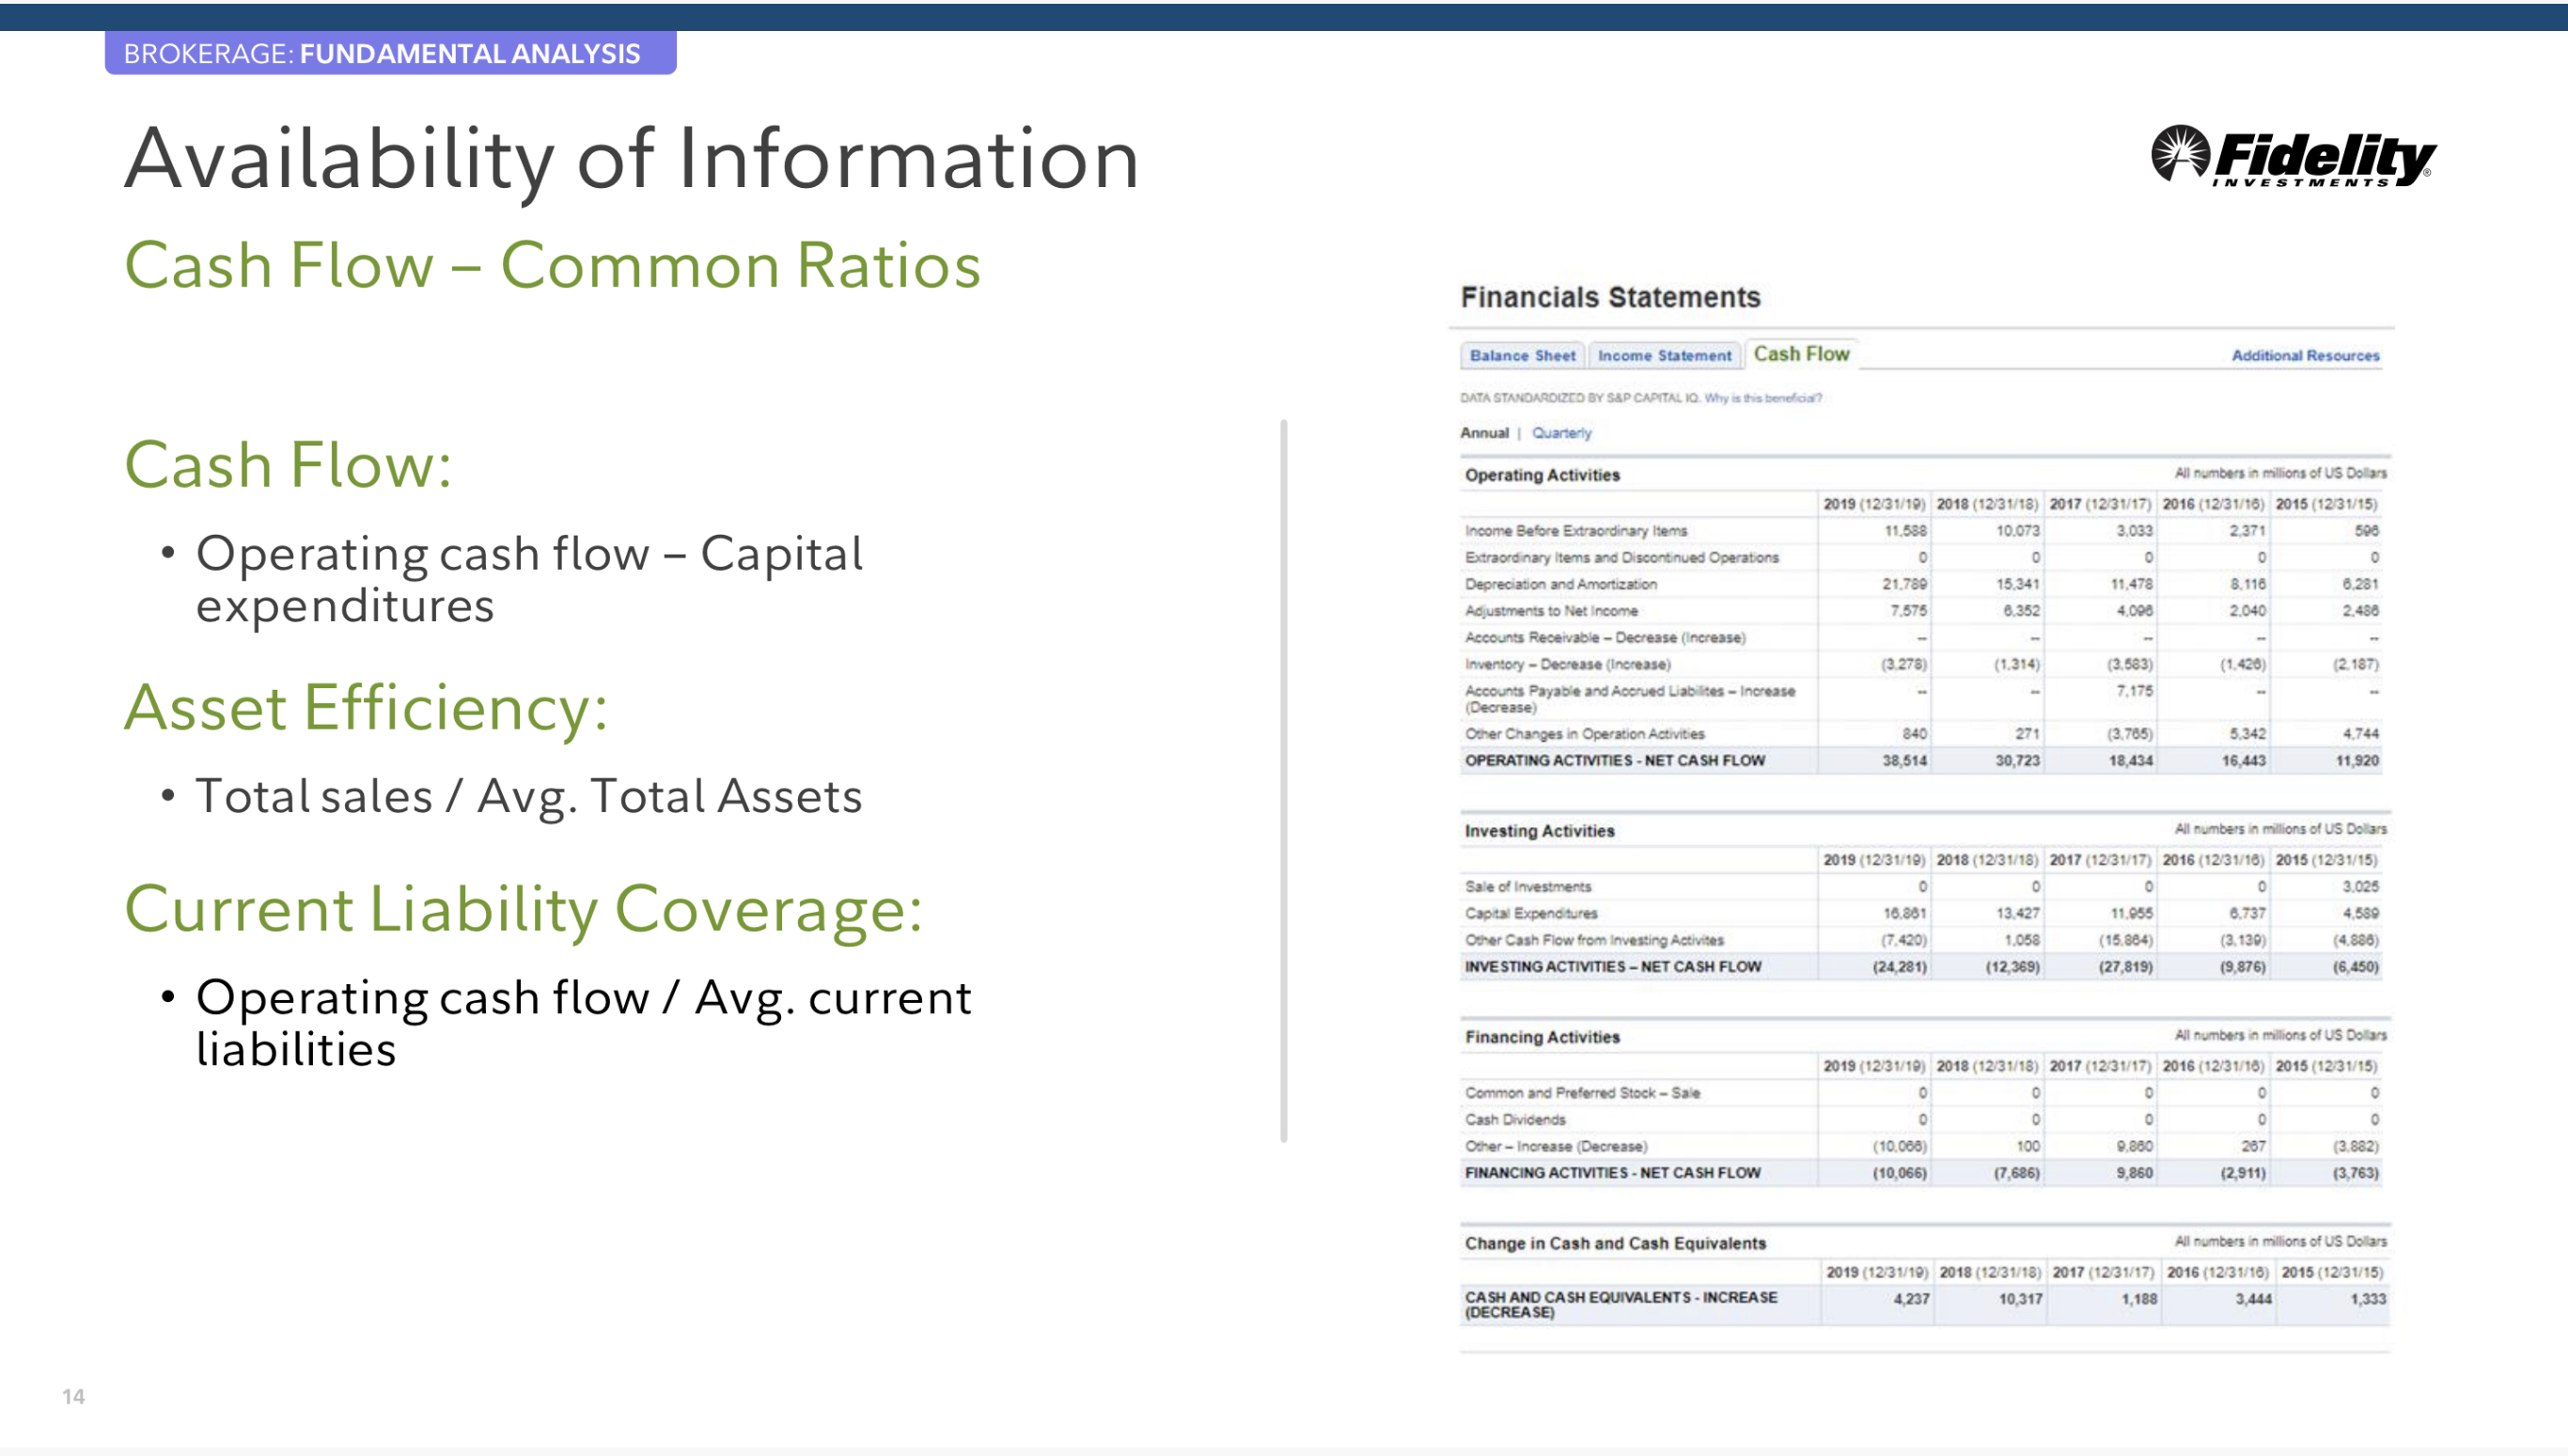Screen dimensions: 2568x1456
Task: Click the Operating Activities - Net Cash Flow row
Action: pyautogui.click(x=1614, y=760)
